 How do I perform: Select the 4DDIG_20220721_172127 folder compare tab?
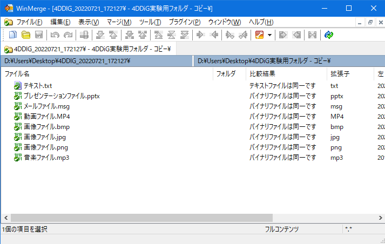coord(88,49)
